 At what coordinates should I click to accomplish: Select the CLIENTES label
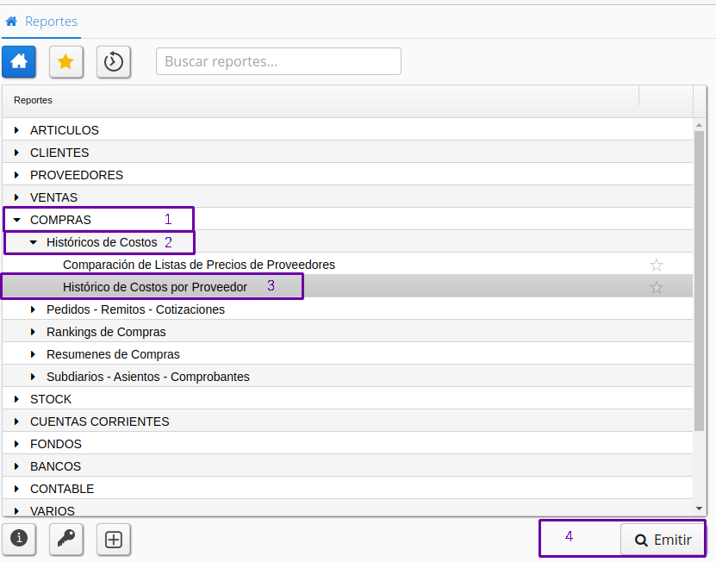click(x=59, y=153)
